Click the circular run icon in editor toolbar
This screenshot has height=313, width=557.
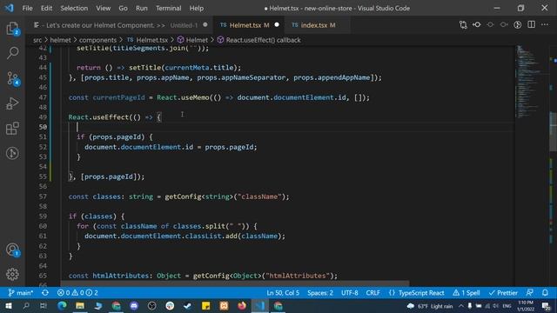tap(518, 25)
